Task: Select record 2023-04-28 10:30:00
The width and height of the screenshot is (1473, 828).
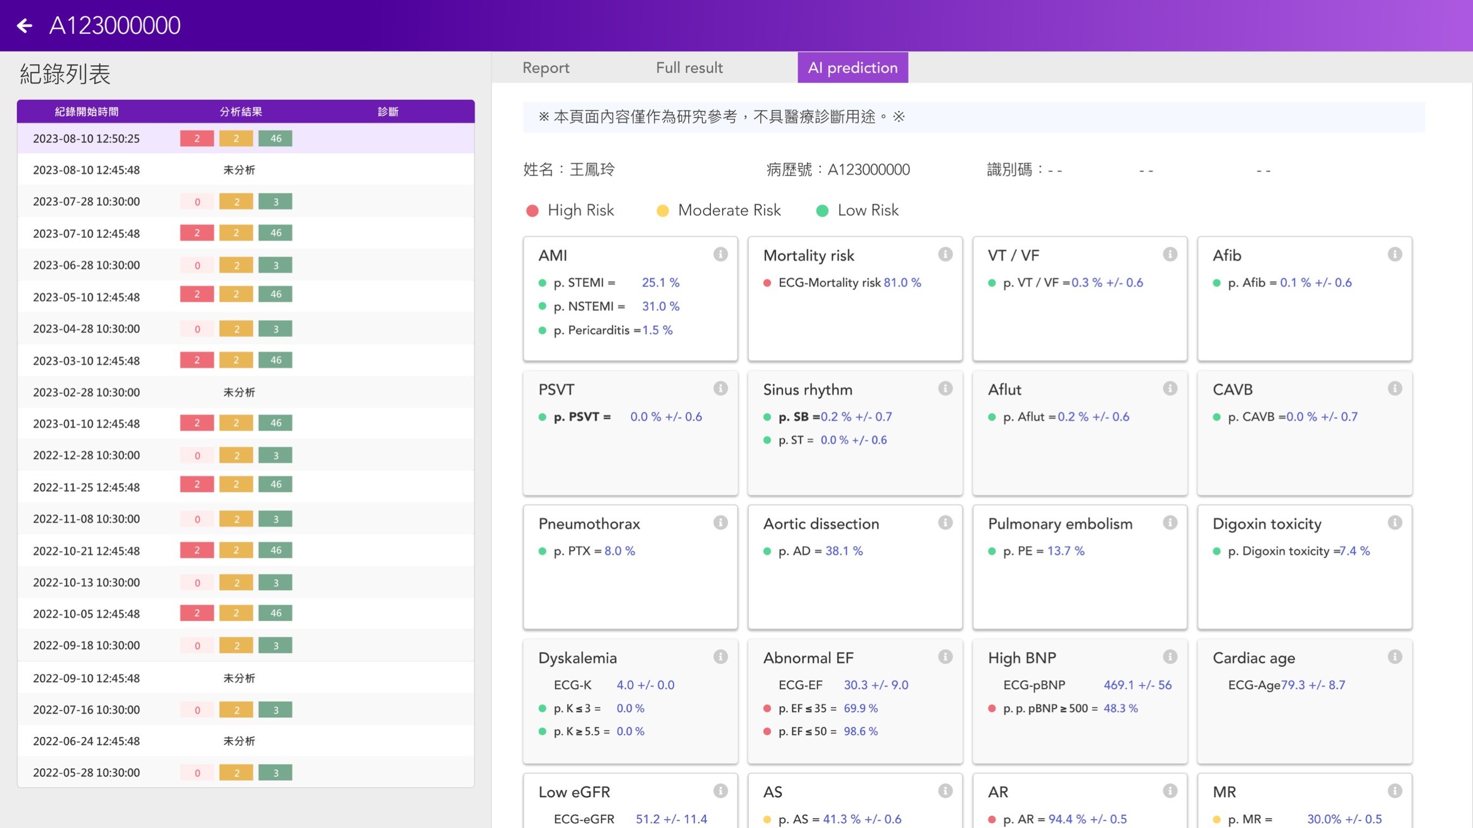Action: coord(245,329)
